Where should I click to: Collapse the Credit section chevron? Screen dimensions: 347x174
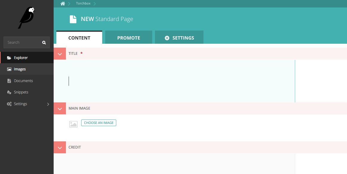(60, 148)
